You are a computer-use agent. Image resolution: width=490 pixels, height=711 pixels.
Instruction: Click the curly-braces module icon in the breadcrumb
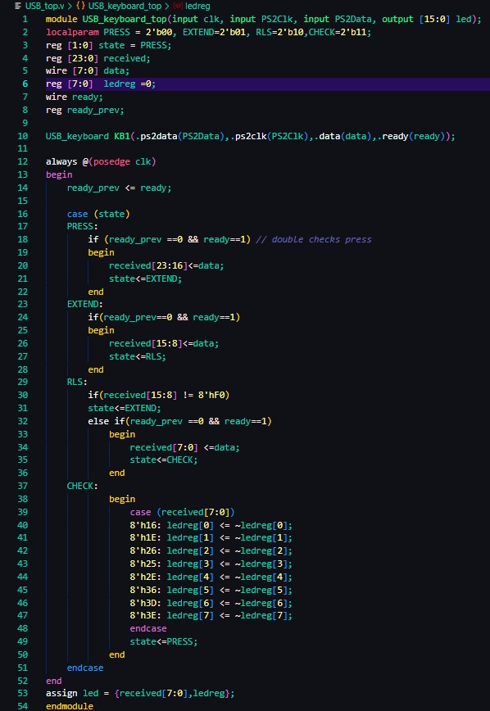(x=81, y=6)
